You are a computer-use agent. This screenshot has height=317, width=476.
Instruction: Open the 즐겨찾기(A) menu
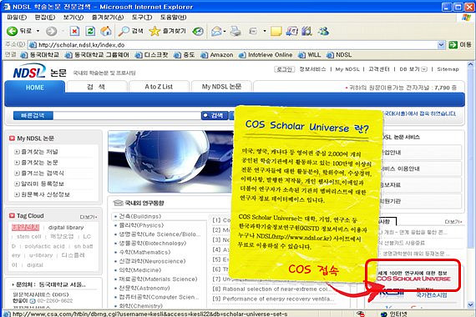click(x=108, y=18)
